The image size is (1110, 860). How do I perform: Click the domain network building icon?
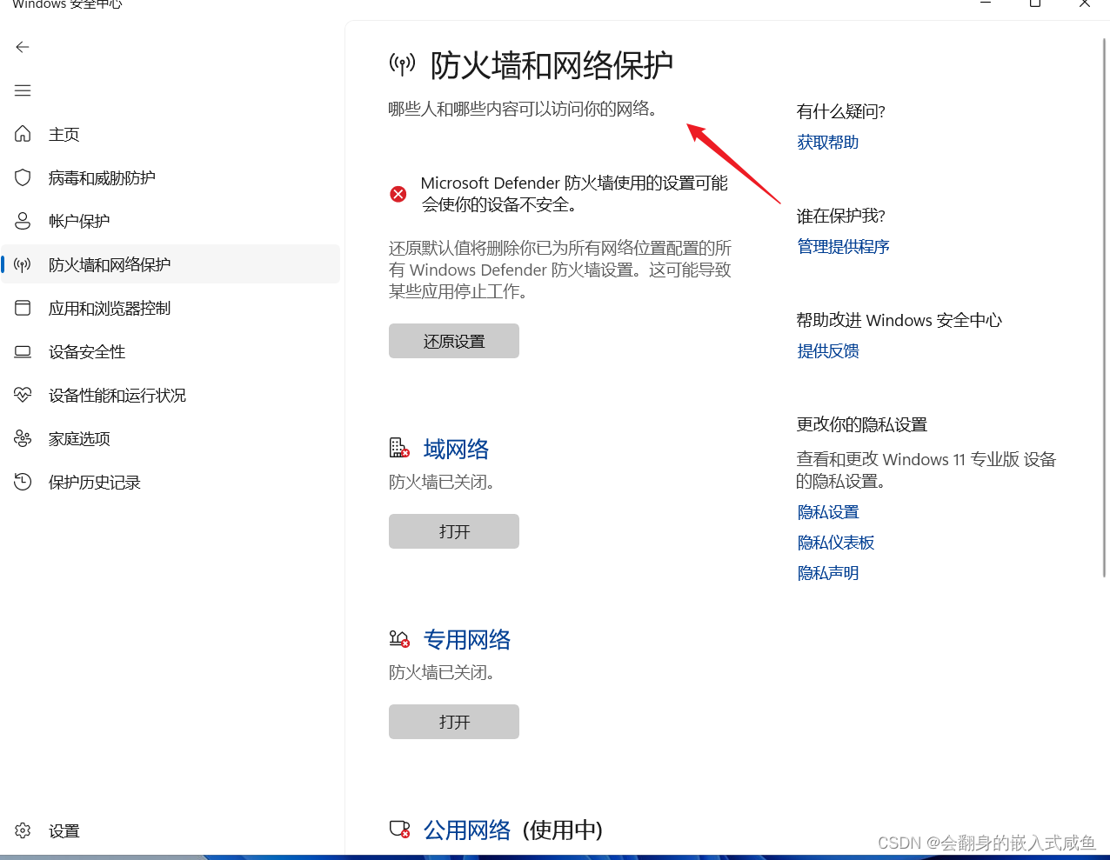(x=399, y=449)
